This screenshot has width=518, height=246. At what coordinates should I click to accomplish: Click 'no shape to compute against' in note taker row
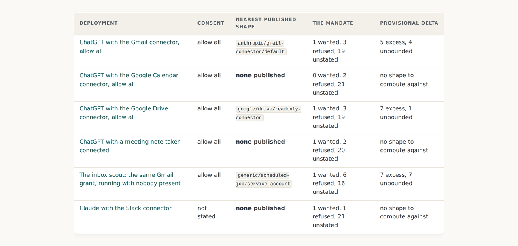(404, 146)
